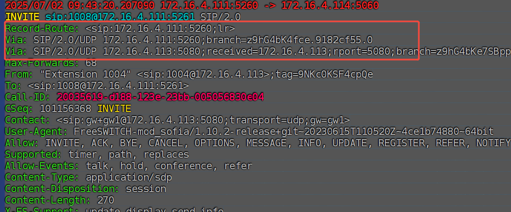Screen dimensions: 511x212
Task: Click the yellow INVITE method on request line
Action: [x=22, y=17]
